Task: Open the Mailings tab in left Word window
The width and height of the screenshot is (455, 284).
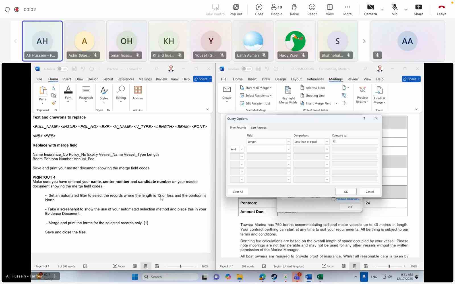Action: pyautogui.click(x=145, y=79)
